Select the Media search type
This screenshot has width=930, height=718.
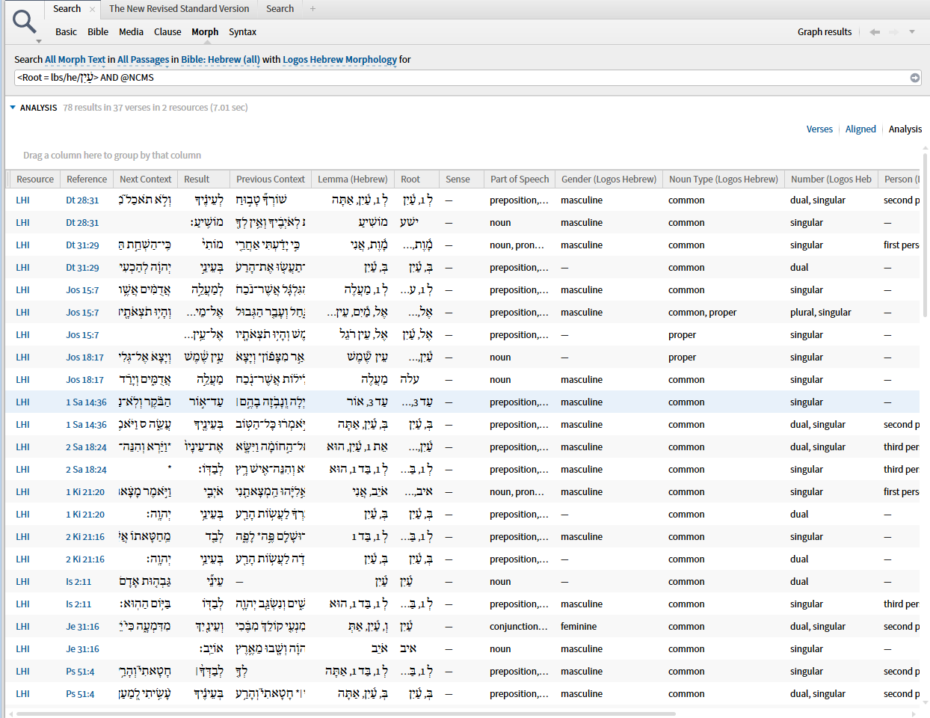[x=131, y=32]
